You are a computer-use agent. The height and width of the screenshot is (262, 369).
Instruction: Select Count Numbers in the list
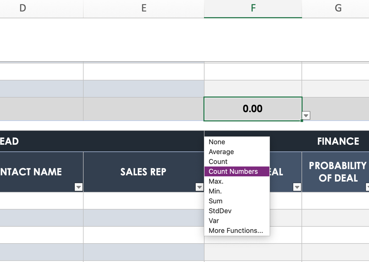coord(233,172)
